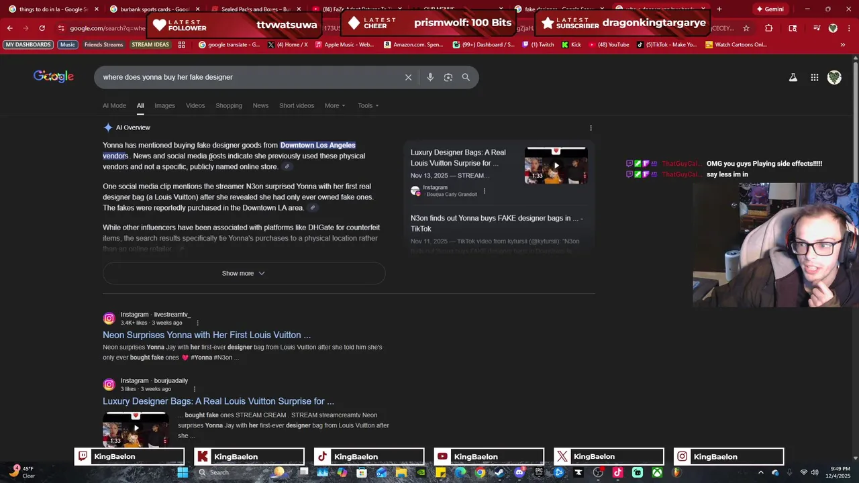This screenshot has height=483, width=859.
Task: Switch to the Shopping results tab
Action: tap(229, 105)
